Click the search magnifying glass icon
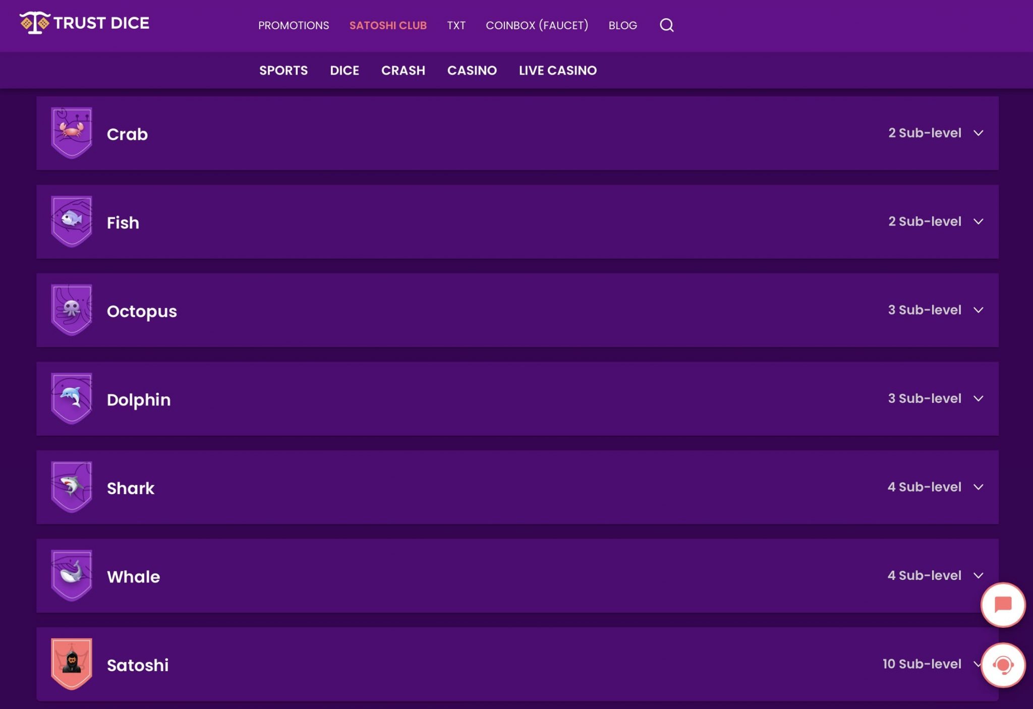This screenshot has height=709, width=1033. pos(666,24)
